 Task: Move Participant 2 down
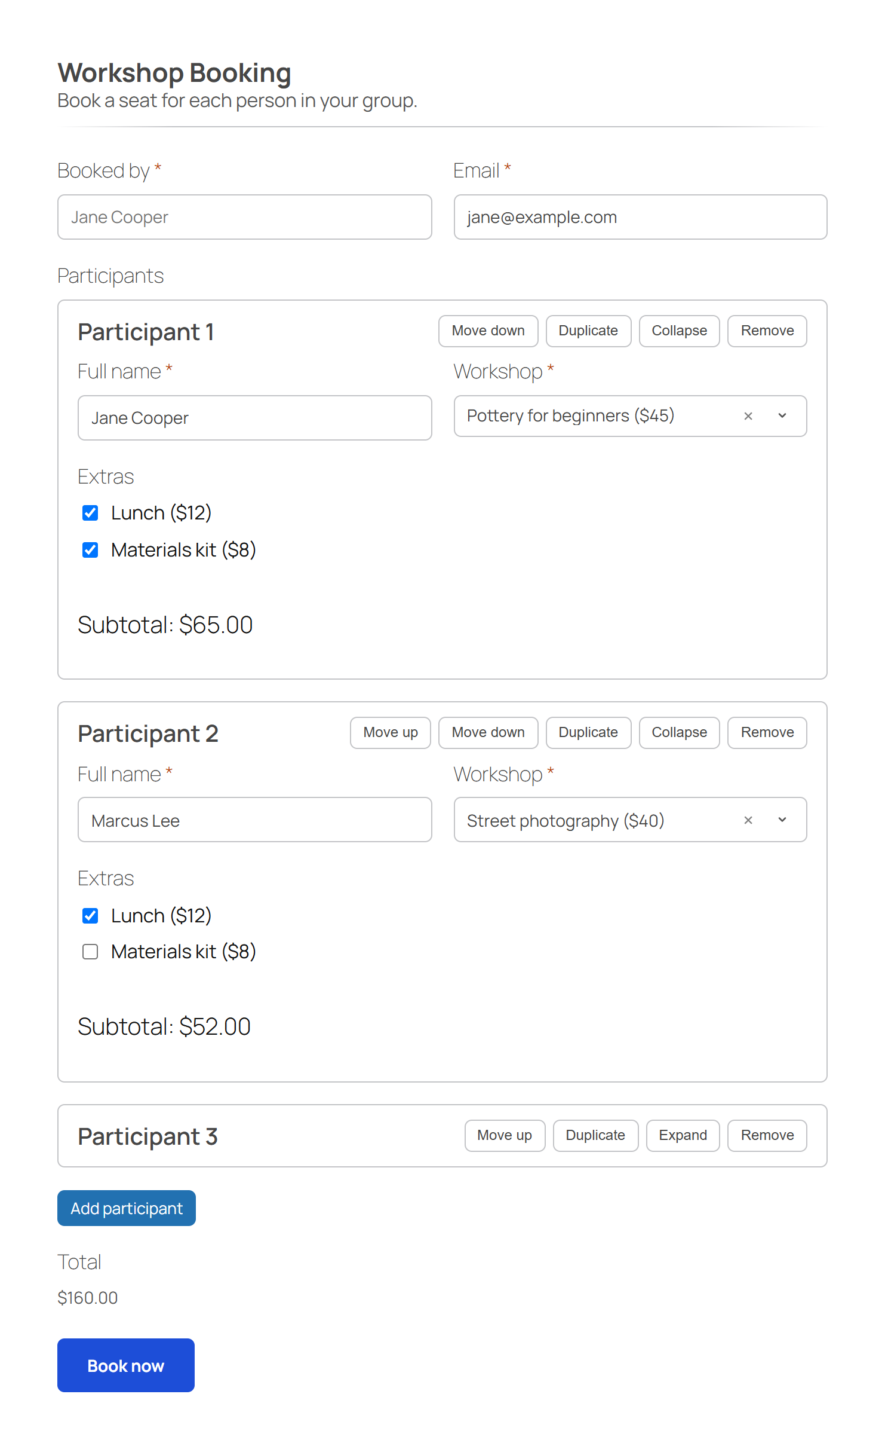click(x=488, y=733)
